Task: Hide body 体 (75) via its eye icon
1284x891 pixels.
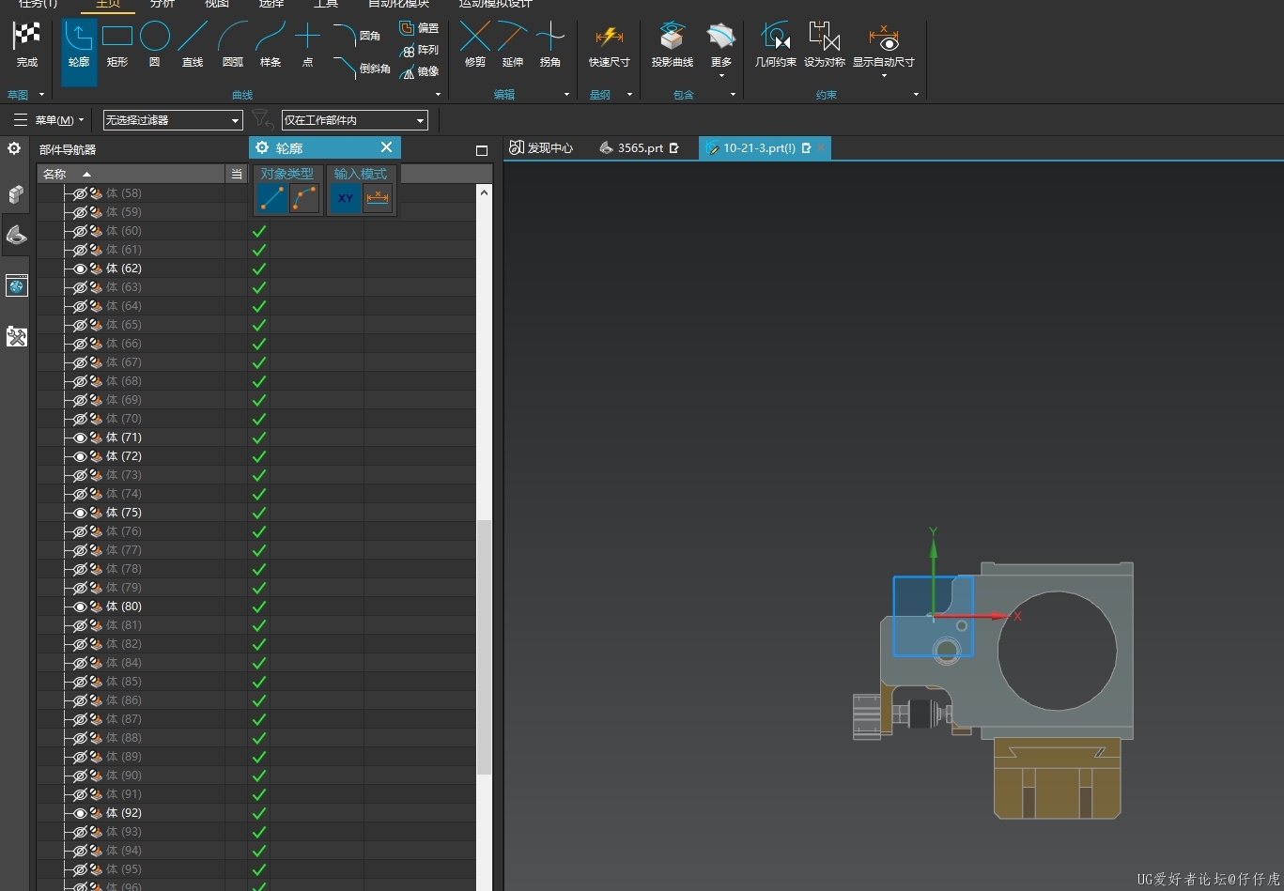Action: tap(80, 513)
